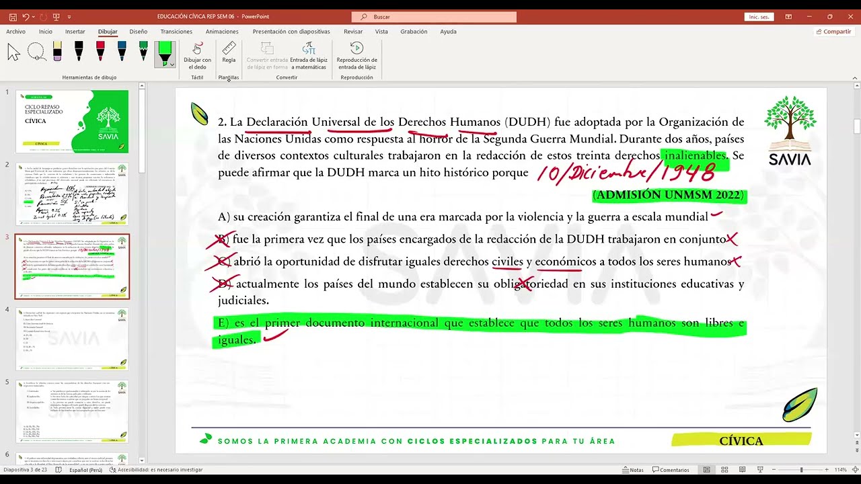Screen dimensions: 861x484
Task: Select the blue pen
Action: click(122, 52)
